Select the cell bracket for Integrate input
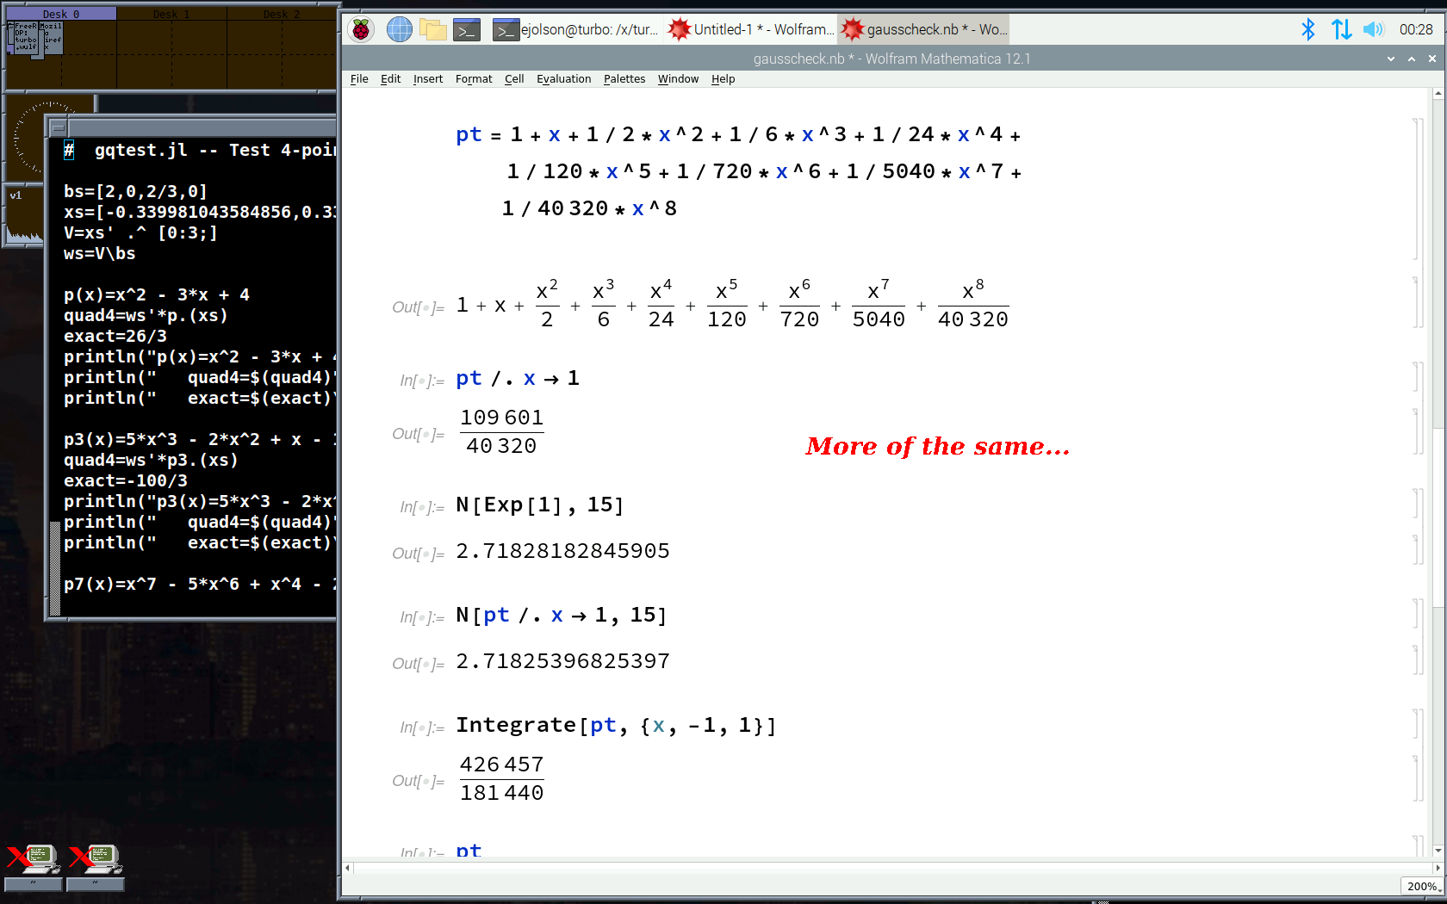This screenshot has width=1447, height=904. pos(1417,724)
